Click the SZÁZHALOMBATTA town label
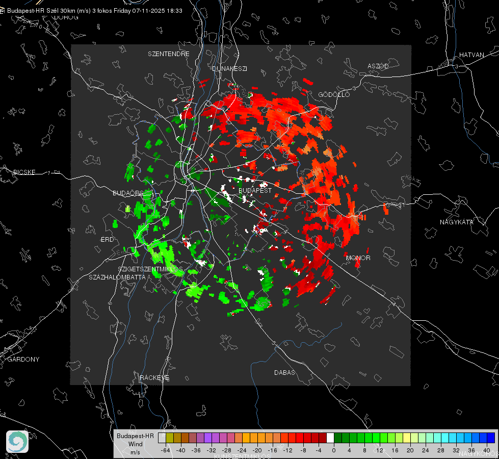Image resolution: width=499 pixels, height=459 pixels. (x=117, y=277)
